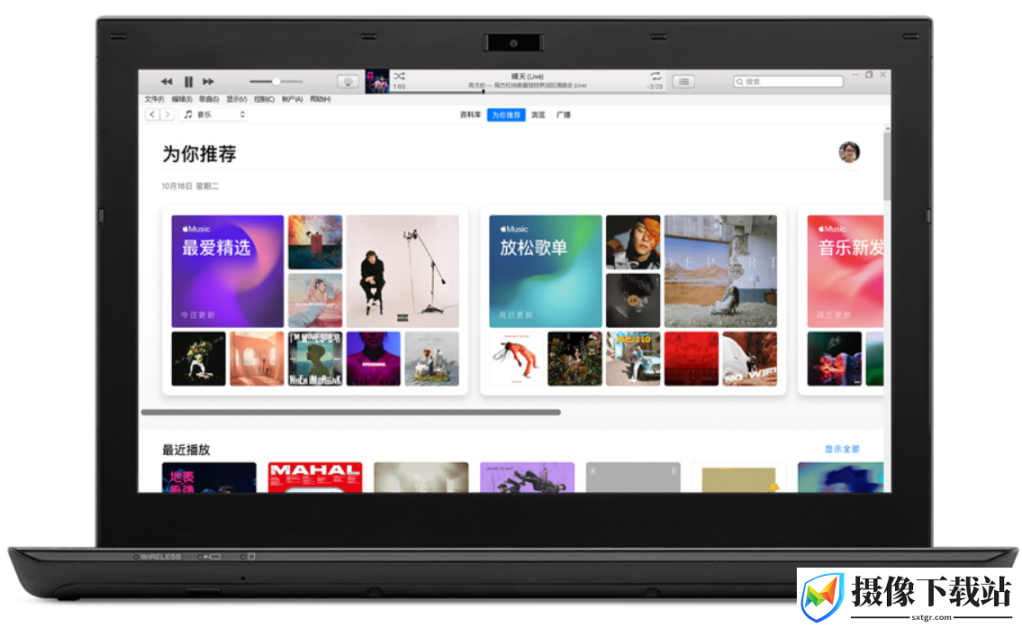Restore the iTunes window size
Screen dimensions: 1022x628
point(869,75)
